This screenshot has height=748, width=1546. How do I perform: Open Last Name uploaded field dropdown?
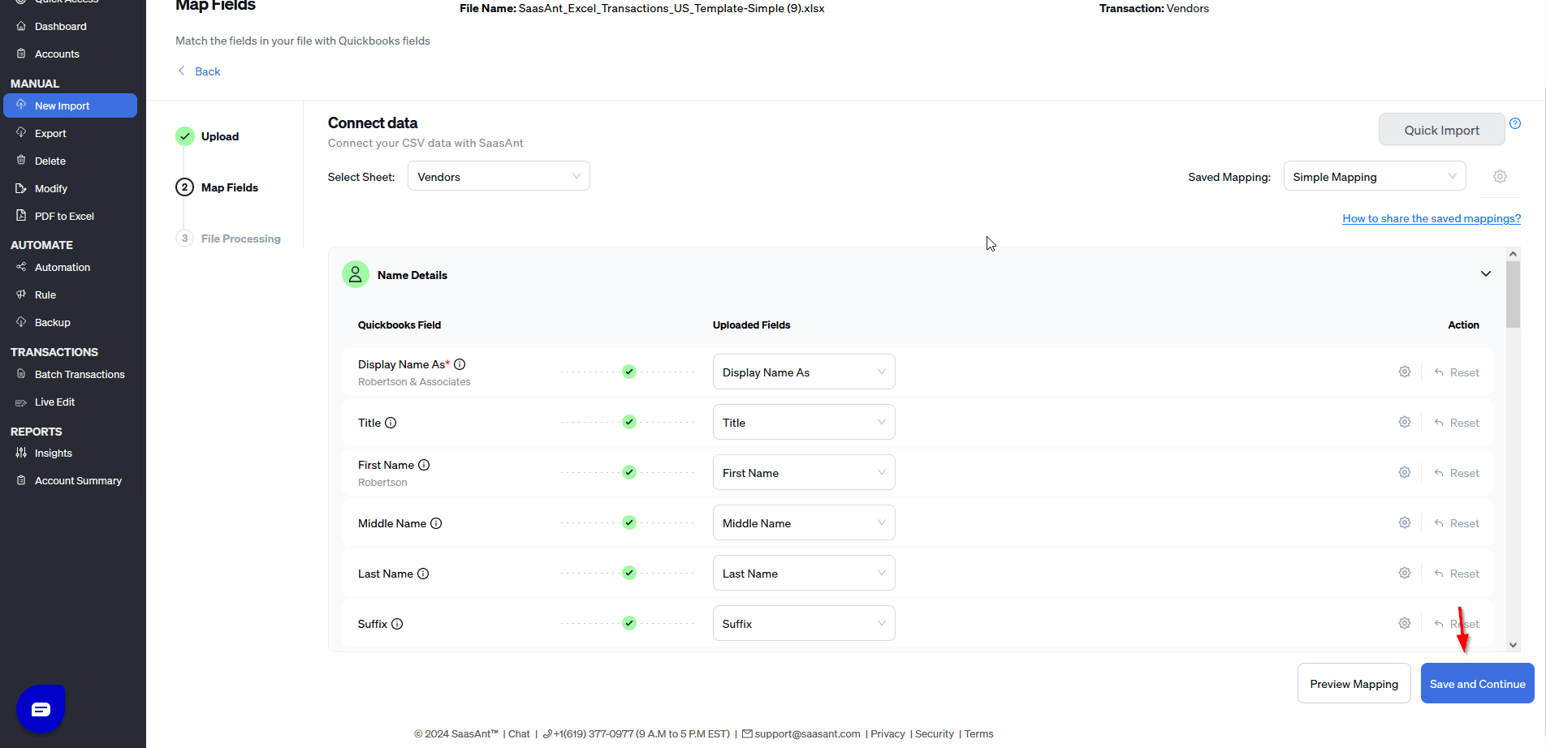point(804,573)
